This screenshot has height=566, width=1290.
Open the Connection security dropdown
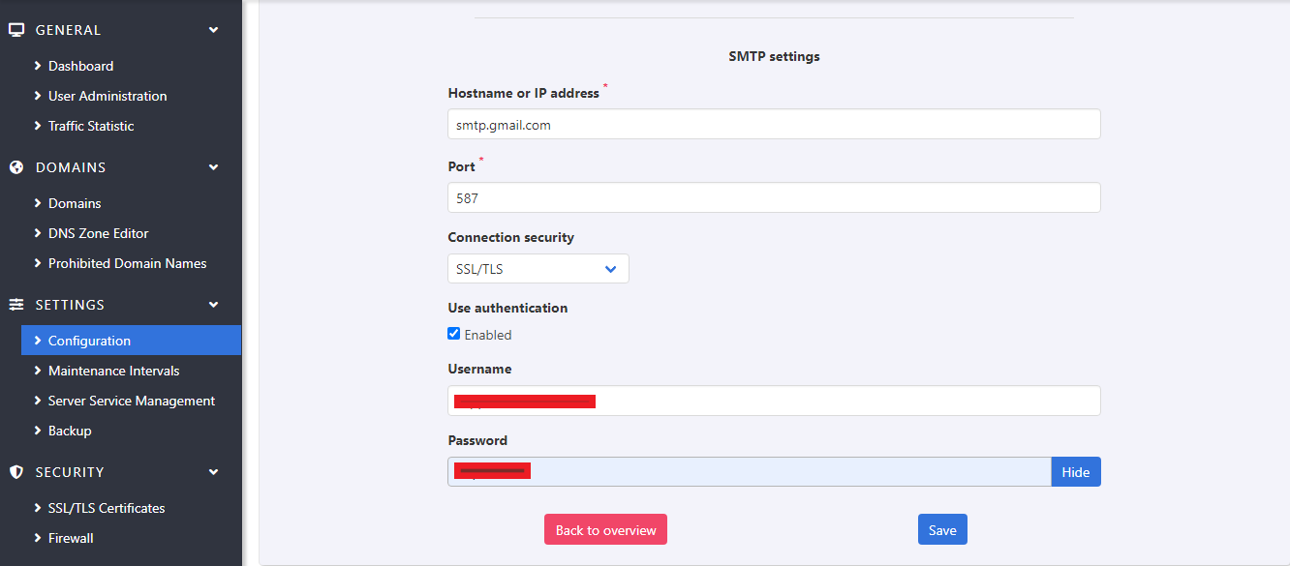[537, 269]
